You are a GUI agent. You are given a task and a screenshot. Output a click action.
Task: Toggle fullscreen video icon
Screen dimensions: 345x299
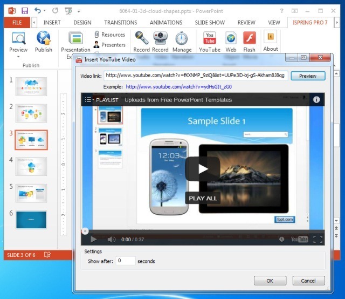pyautogui.click(x=318, y=239)
